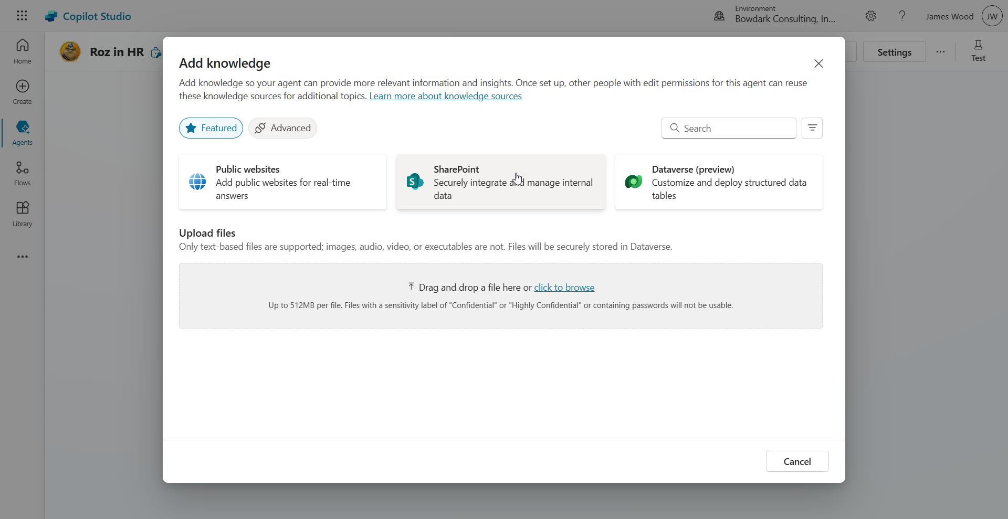This screenshot has height=519, width=1008.
Task: Choose the SharePoint knowledge source card
Action: click(500, 182)
